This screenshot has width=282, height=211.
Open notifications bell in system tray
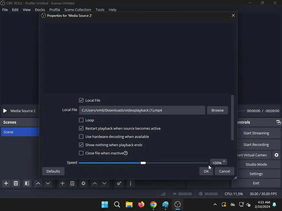275,204
